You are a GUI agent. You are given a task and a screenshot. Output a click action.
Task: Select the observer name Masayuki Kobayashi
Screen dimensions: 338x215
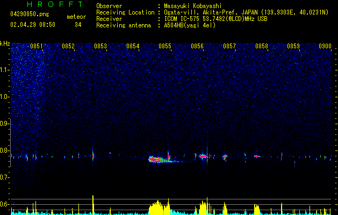tap(192, 6)
